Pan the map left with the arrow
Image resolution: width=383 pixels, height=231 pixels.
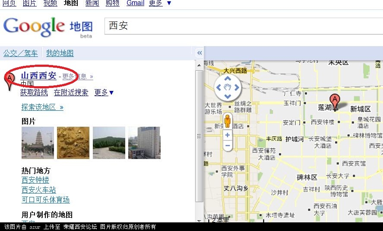click(x=218, y=87)
